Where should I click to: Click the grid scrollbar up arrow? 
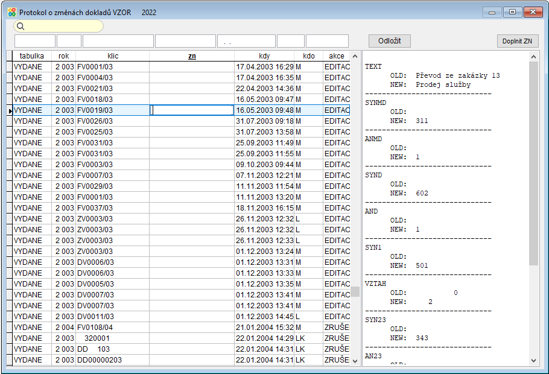coord(355,56)
